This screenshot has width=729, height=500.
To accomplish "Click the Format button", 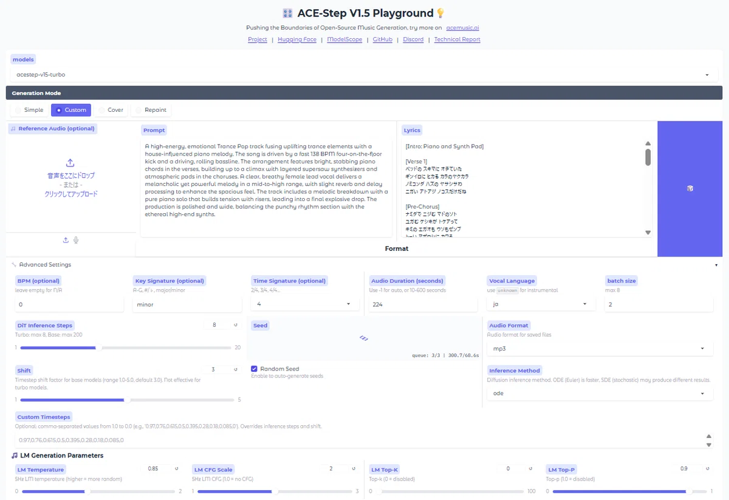I will 397,248.
